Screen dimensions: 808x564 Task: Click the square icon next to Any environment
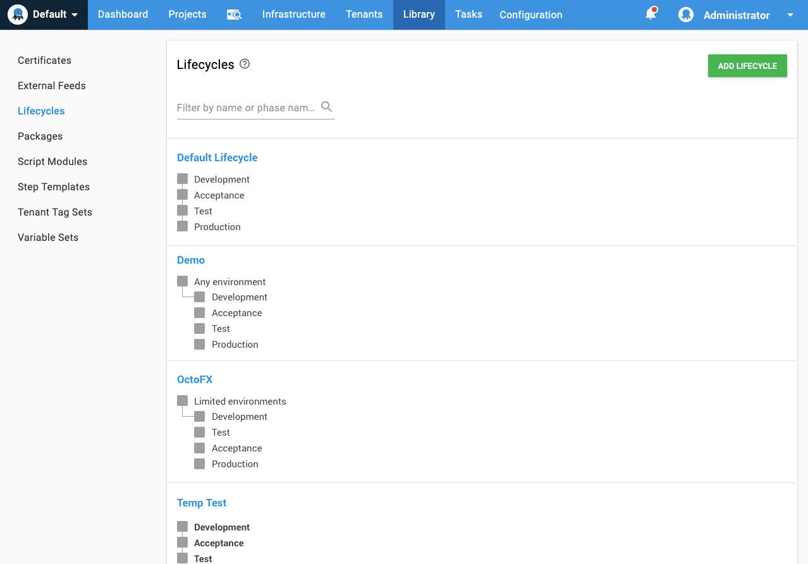183,281
